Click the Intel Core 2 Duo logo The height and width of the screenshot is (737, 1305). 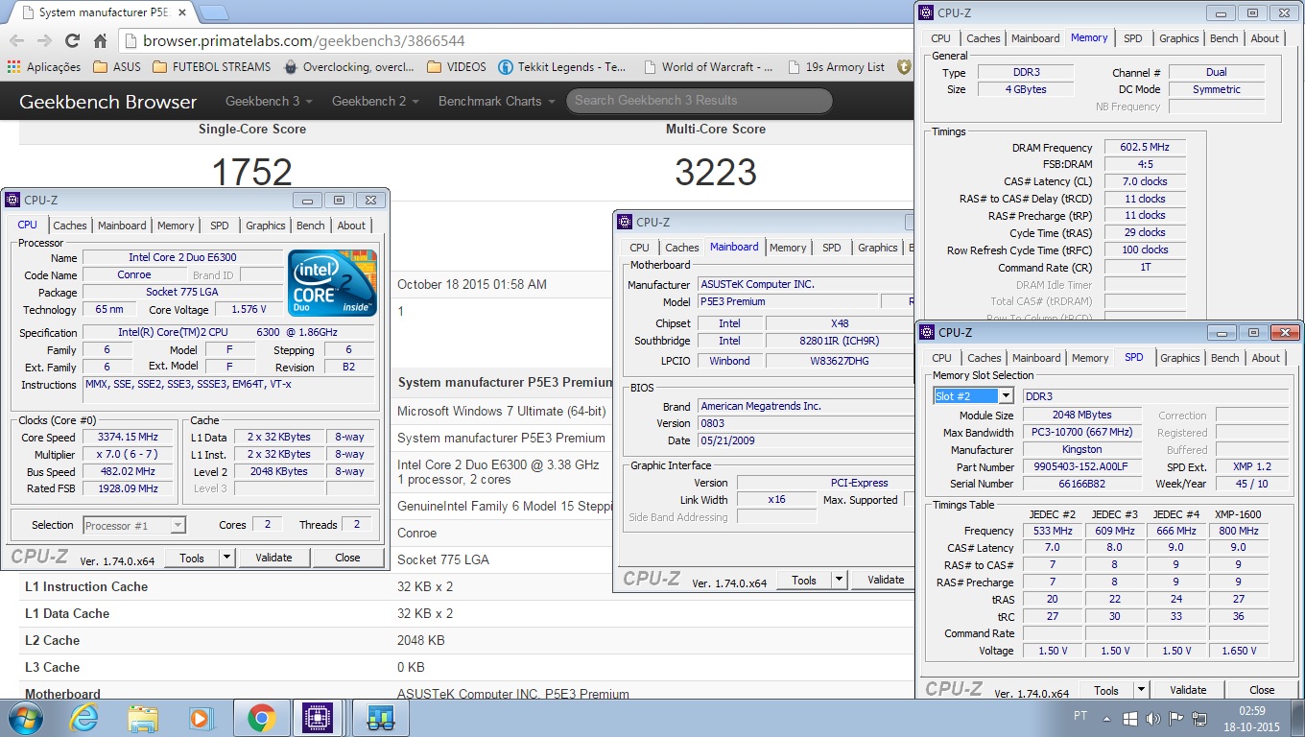pyautogui.click(x=332, y=283)
